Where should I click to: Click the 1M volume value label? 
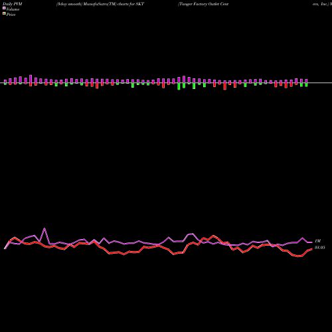pos(317,241)
